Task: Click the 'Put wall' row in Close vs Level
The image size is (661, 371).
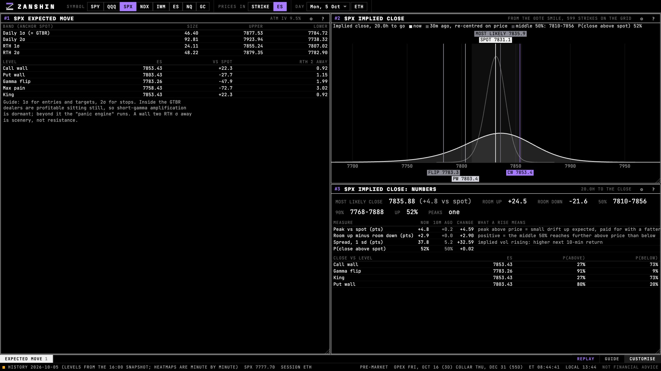Action: click(496, 284)
